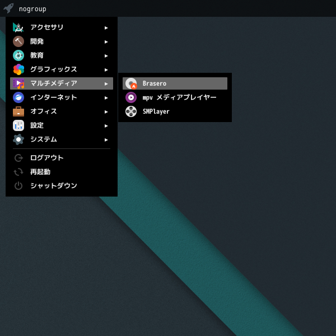Click the マルチメディア submenu arrow

(106, 84)
